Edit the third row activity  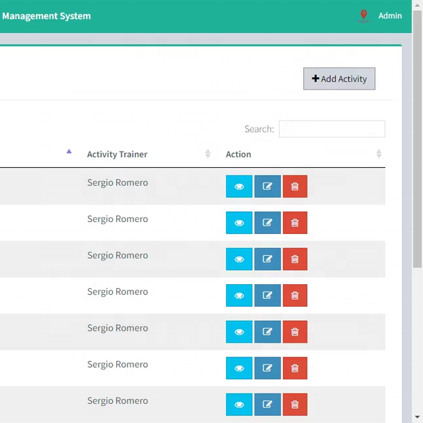(267, 259)
